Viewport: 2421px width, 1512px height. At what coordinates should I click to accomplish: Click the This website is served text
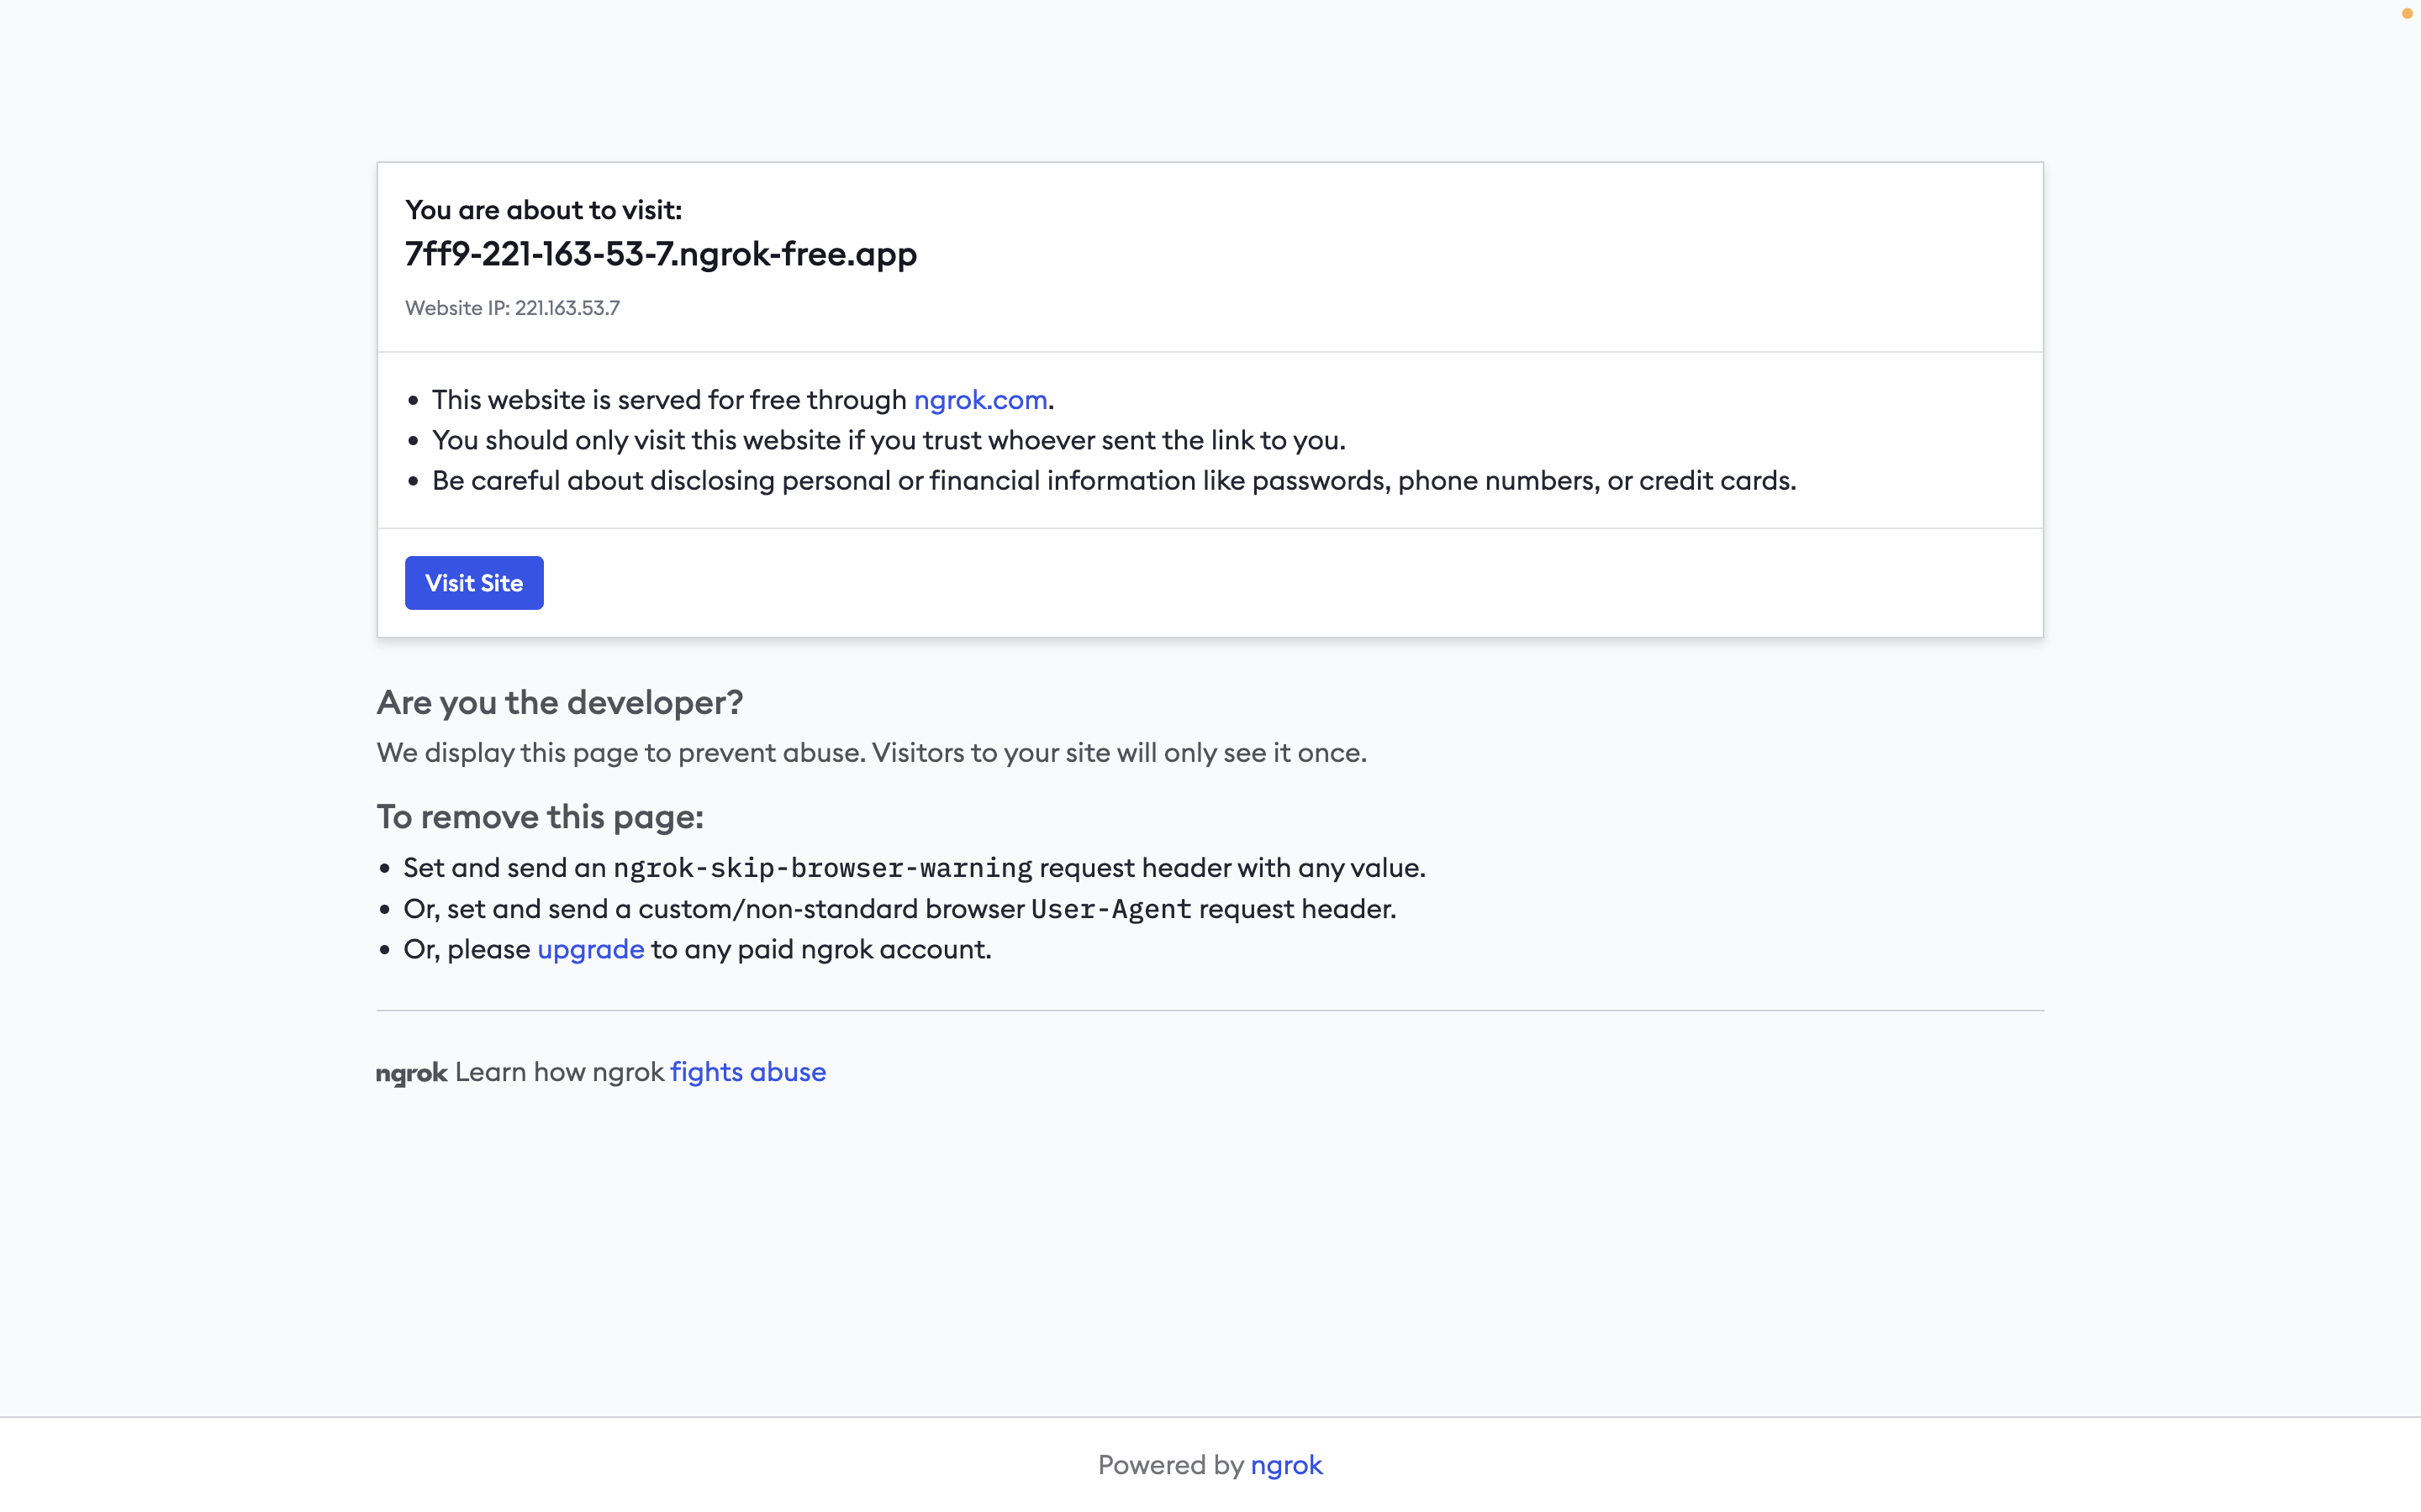[x=668, y=400]
